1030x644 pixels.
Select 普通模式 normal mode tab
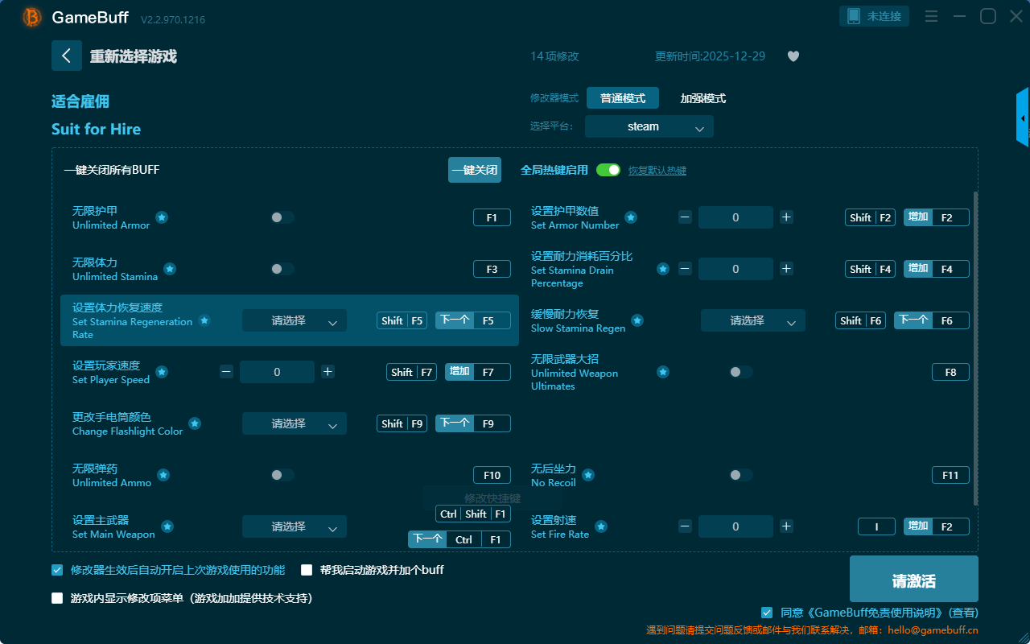point(622,98)
